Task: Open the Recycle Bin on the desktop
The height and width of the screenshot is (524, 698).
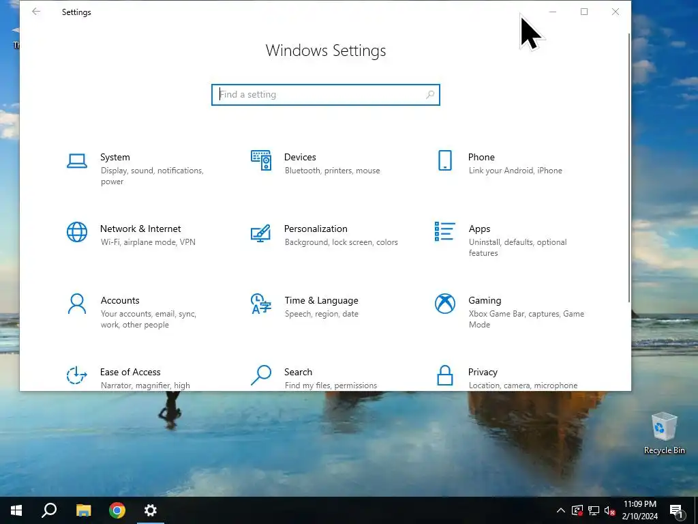Action: point(664,433)
